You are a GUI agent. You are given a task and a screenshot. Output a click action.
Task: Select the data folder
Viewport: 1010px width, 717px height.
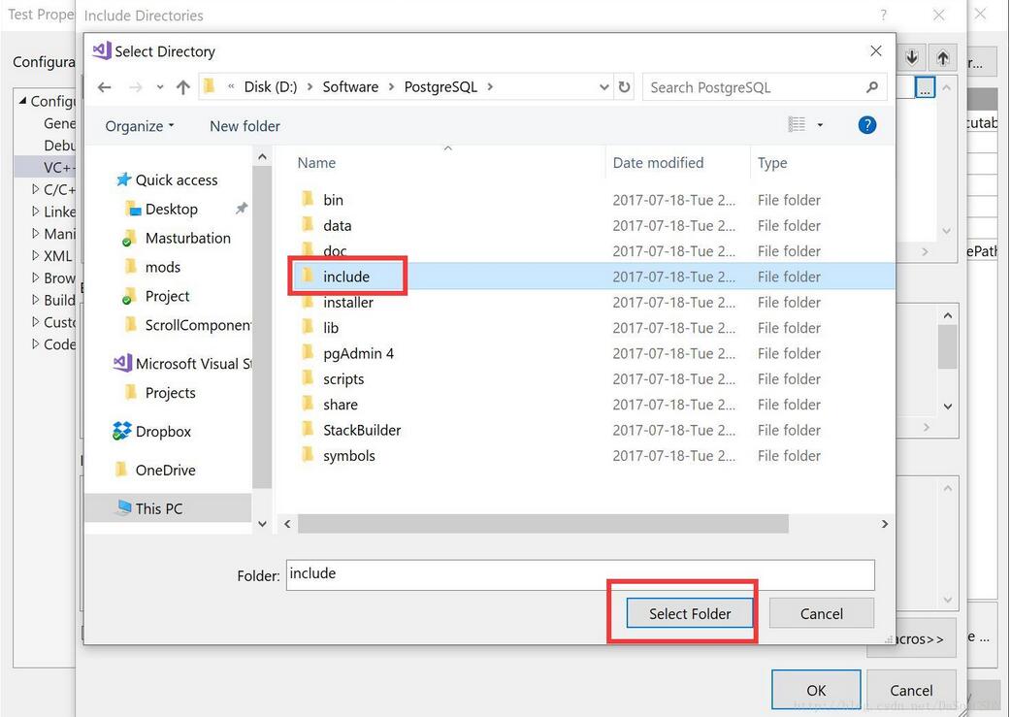point(337,226)
